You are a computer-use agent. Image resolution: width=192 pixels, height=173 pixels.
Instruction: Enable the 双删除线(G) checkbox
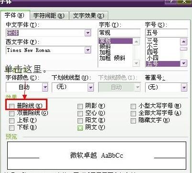[11, 113]
